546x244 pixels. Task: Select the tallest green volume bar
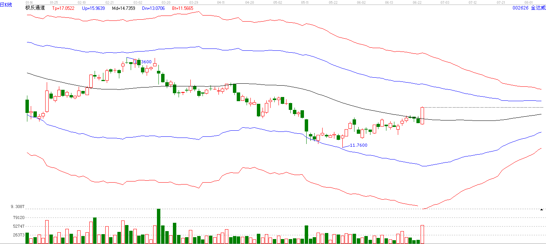coord(158,226)
